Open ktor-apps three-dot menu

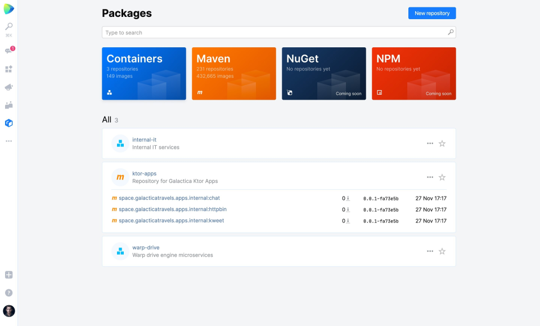430,177
